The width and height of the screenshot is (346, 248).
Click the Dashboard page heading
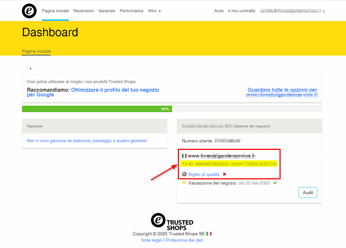50,32
